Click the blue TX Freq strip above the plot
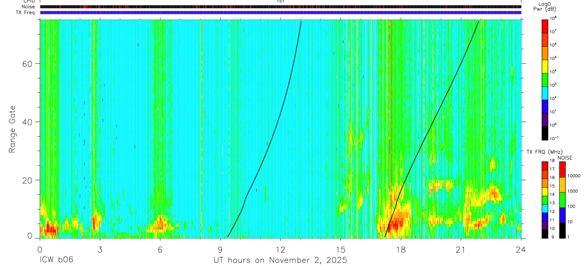Screen dimensions: 586x270 [280, 12]
